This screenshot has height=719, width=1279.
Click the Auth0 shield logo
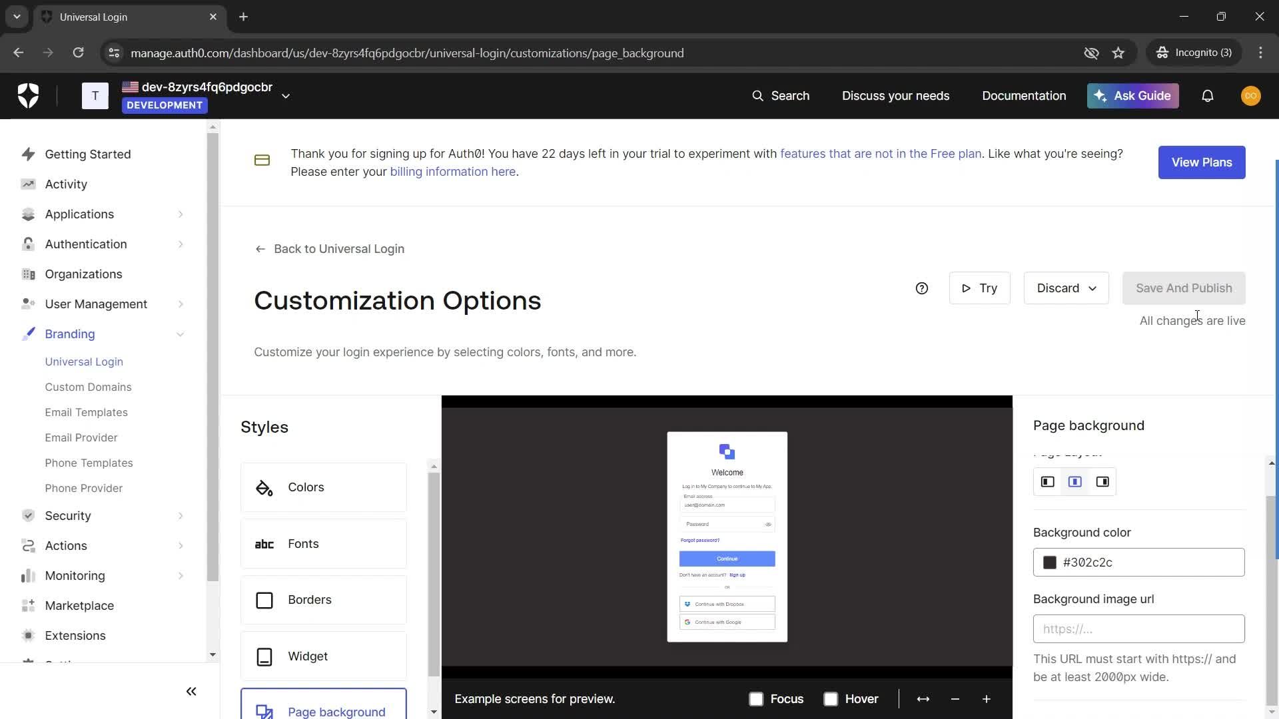coord(28,96)
